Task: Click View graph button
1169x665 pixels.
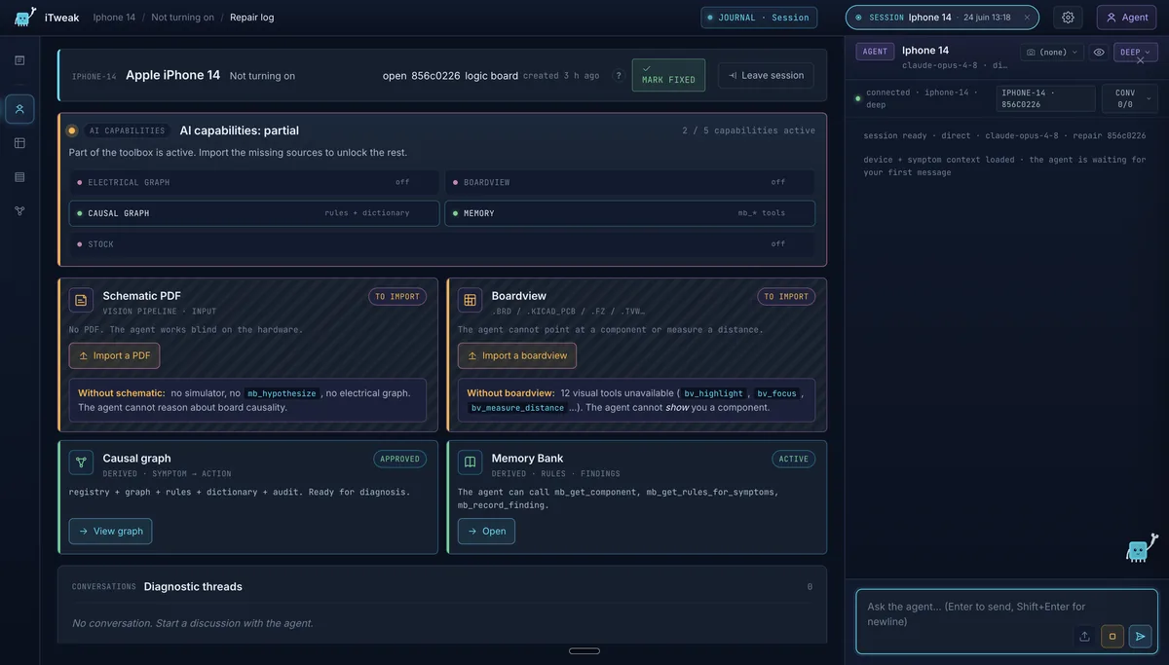Action: (x=110, y=531)
